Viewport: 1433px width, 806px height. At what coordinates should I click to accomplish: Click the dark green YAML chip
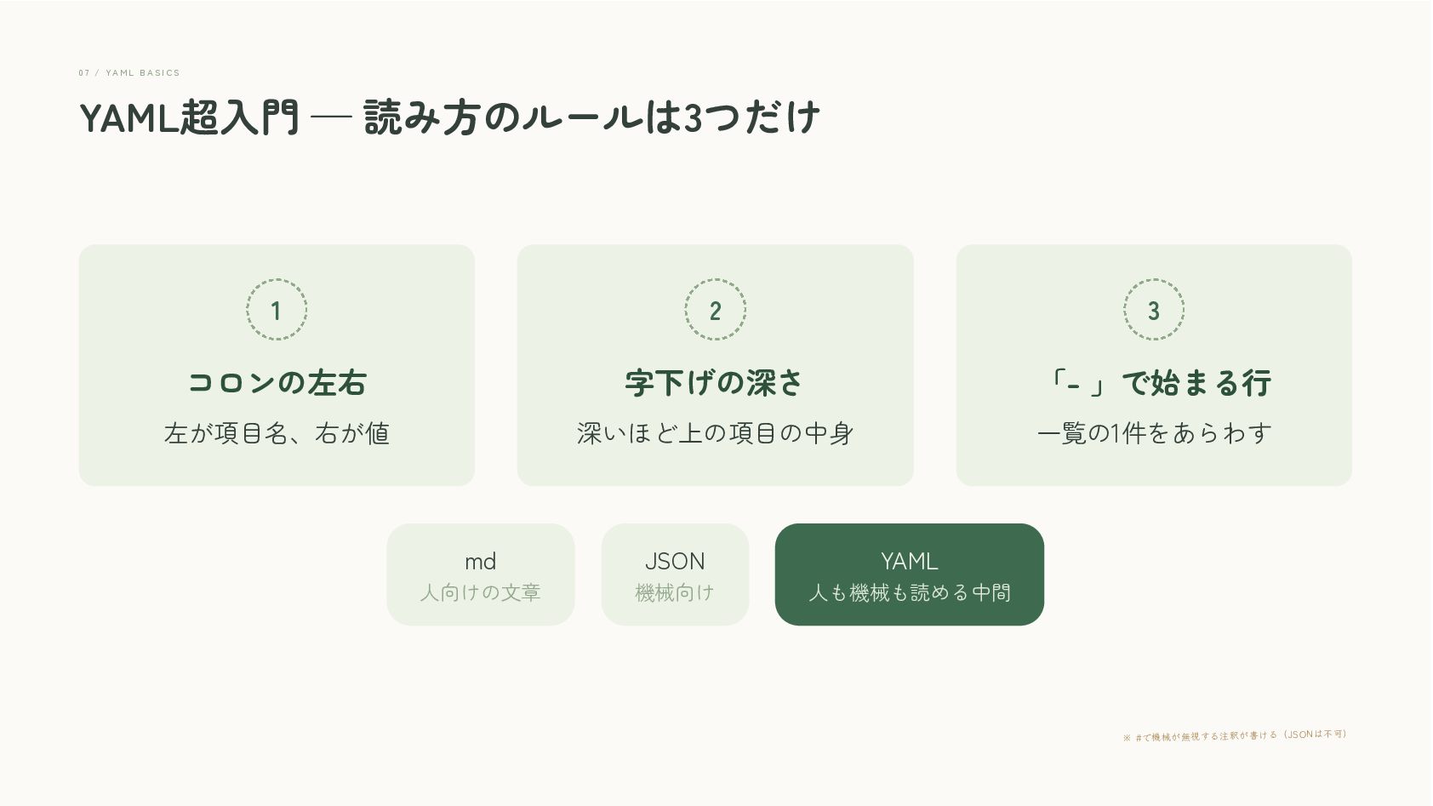[x=910, y=574]
